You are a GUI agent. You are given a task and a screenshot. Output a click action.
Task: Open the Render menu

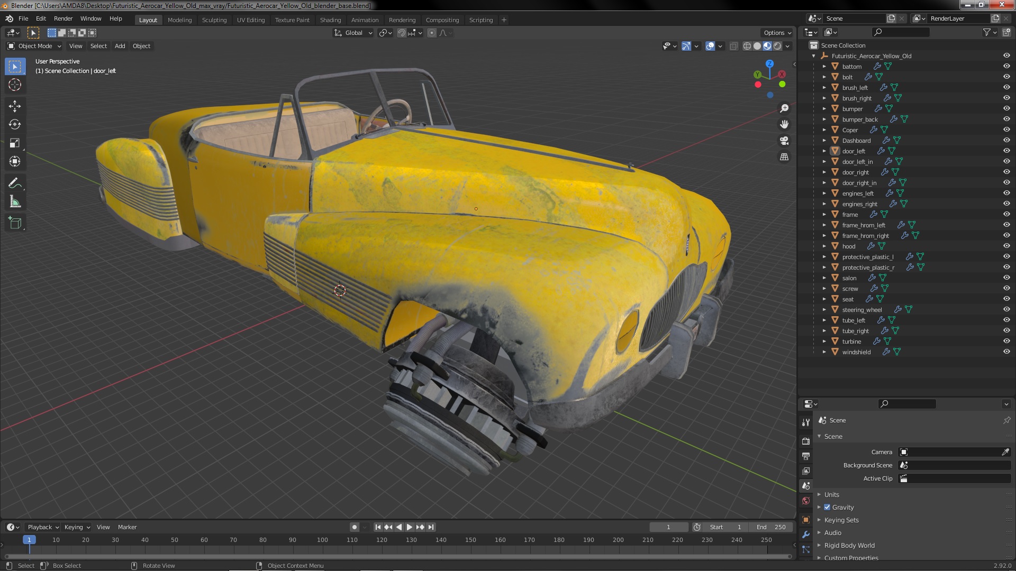pyautogui.click(x=63, y=19)
